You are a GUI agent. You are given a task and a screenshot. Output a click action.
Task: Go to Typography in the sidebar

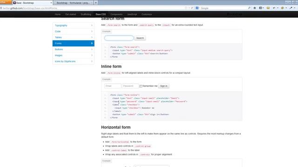tap(74, 26)
